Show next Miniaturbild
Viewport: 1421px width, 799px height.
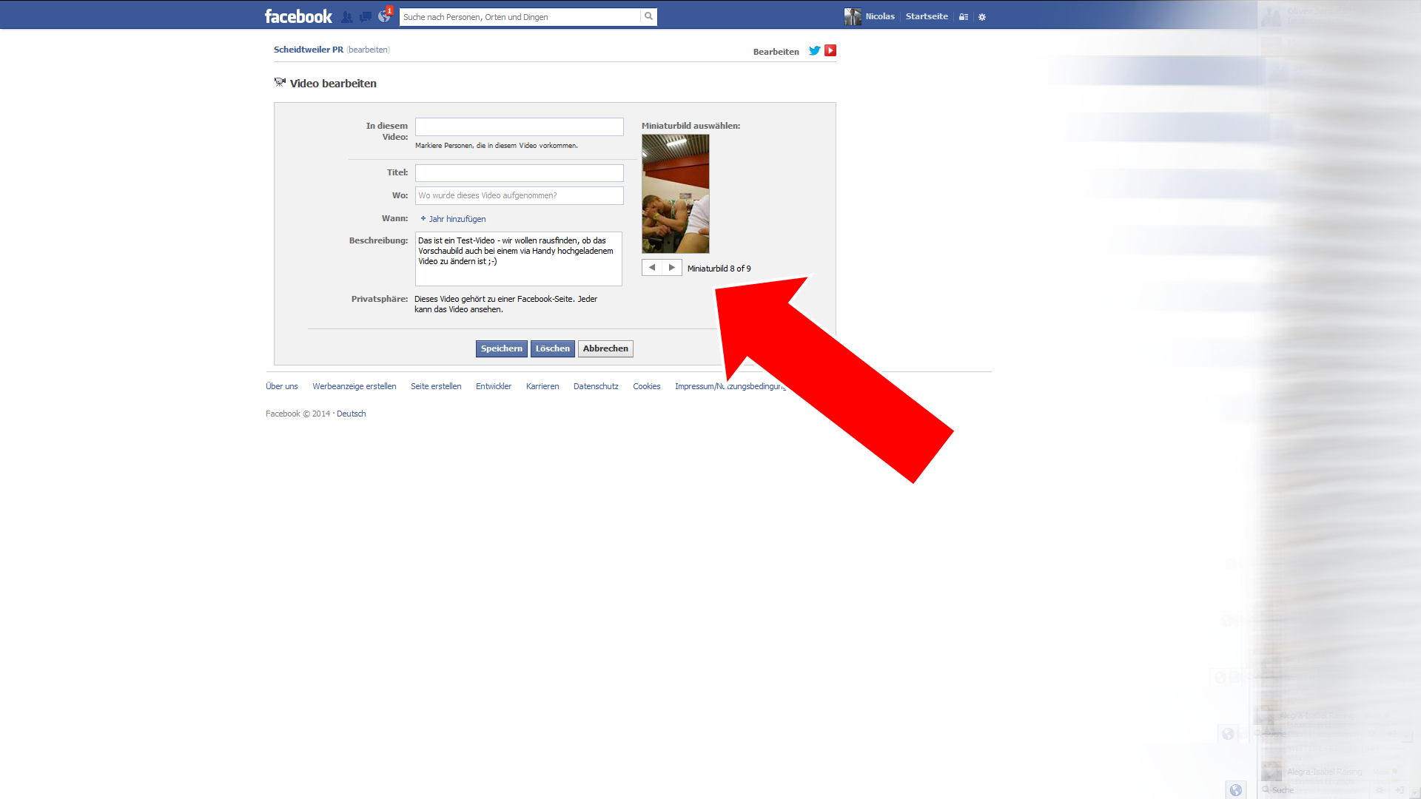672,268
